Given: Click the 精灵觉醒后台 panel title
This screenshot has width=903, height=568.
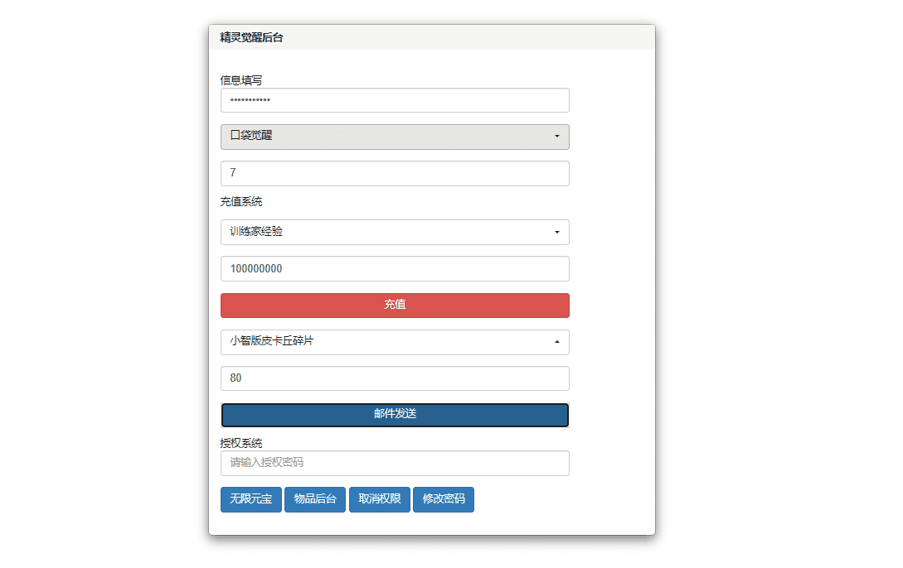Looking at the screenshot, I should tap(251, 38).
